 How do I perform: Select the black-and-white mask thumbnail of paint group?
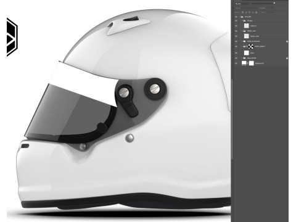click(251, 46)
